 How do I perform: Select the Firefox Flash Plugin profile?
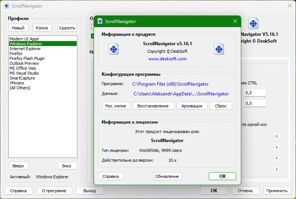pyautogui.click(x=43, y=58)
